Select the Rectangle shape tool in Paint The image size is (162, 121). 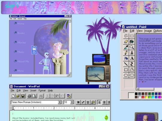126,70
